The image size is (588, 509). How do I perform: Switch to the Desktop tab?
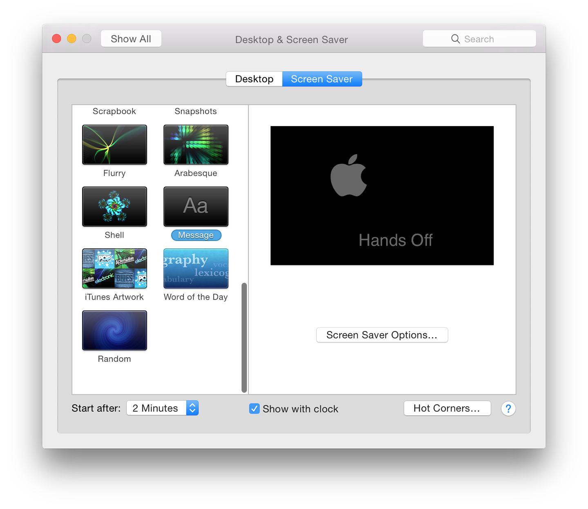254,79
